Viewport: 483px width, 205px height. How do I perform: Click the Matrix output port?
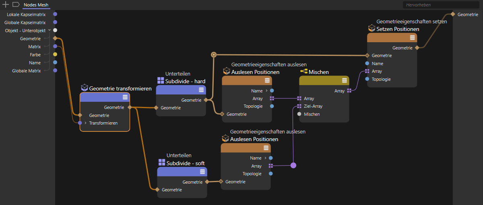[x=55, y=47]
